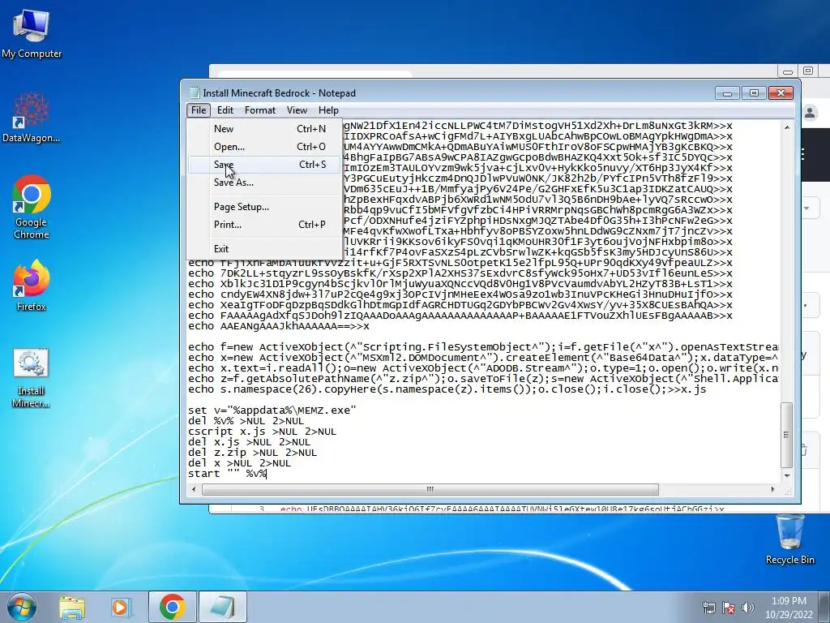Image resolution: width=830 pixels, height=623 pixels.
Task: Minimize the background Chrome window
Action: click(x=788, y=71)
